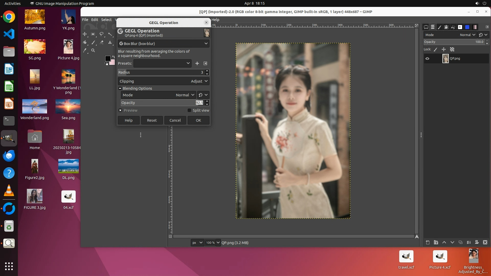Select the Bucket Fill tool
The height and width of the screenshot is (276, 491).
click(x=85, y=42)
